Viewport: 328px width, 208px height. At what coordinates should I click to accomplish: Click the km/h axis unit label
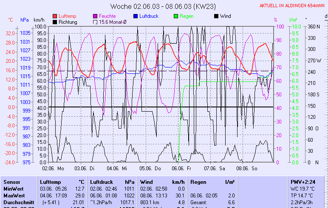pyautogui.click(x=39, y=20)
